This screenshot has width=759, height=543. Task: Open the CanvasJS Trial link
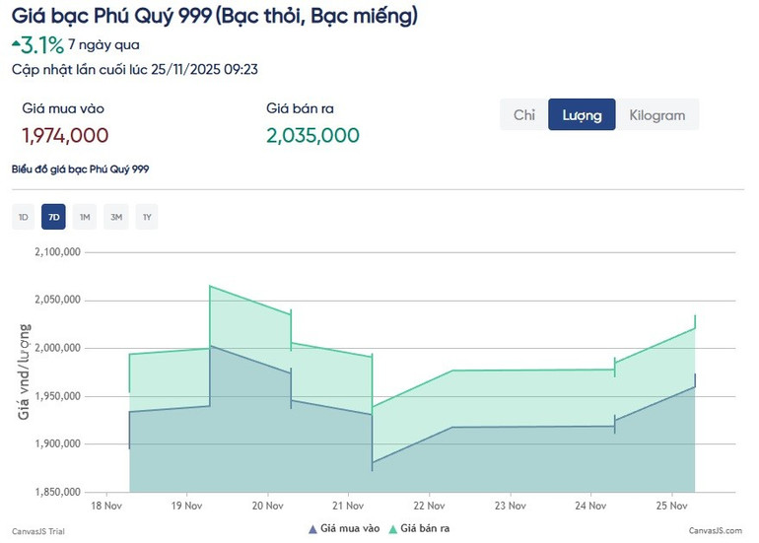[x=38, y=530]
